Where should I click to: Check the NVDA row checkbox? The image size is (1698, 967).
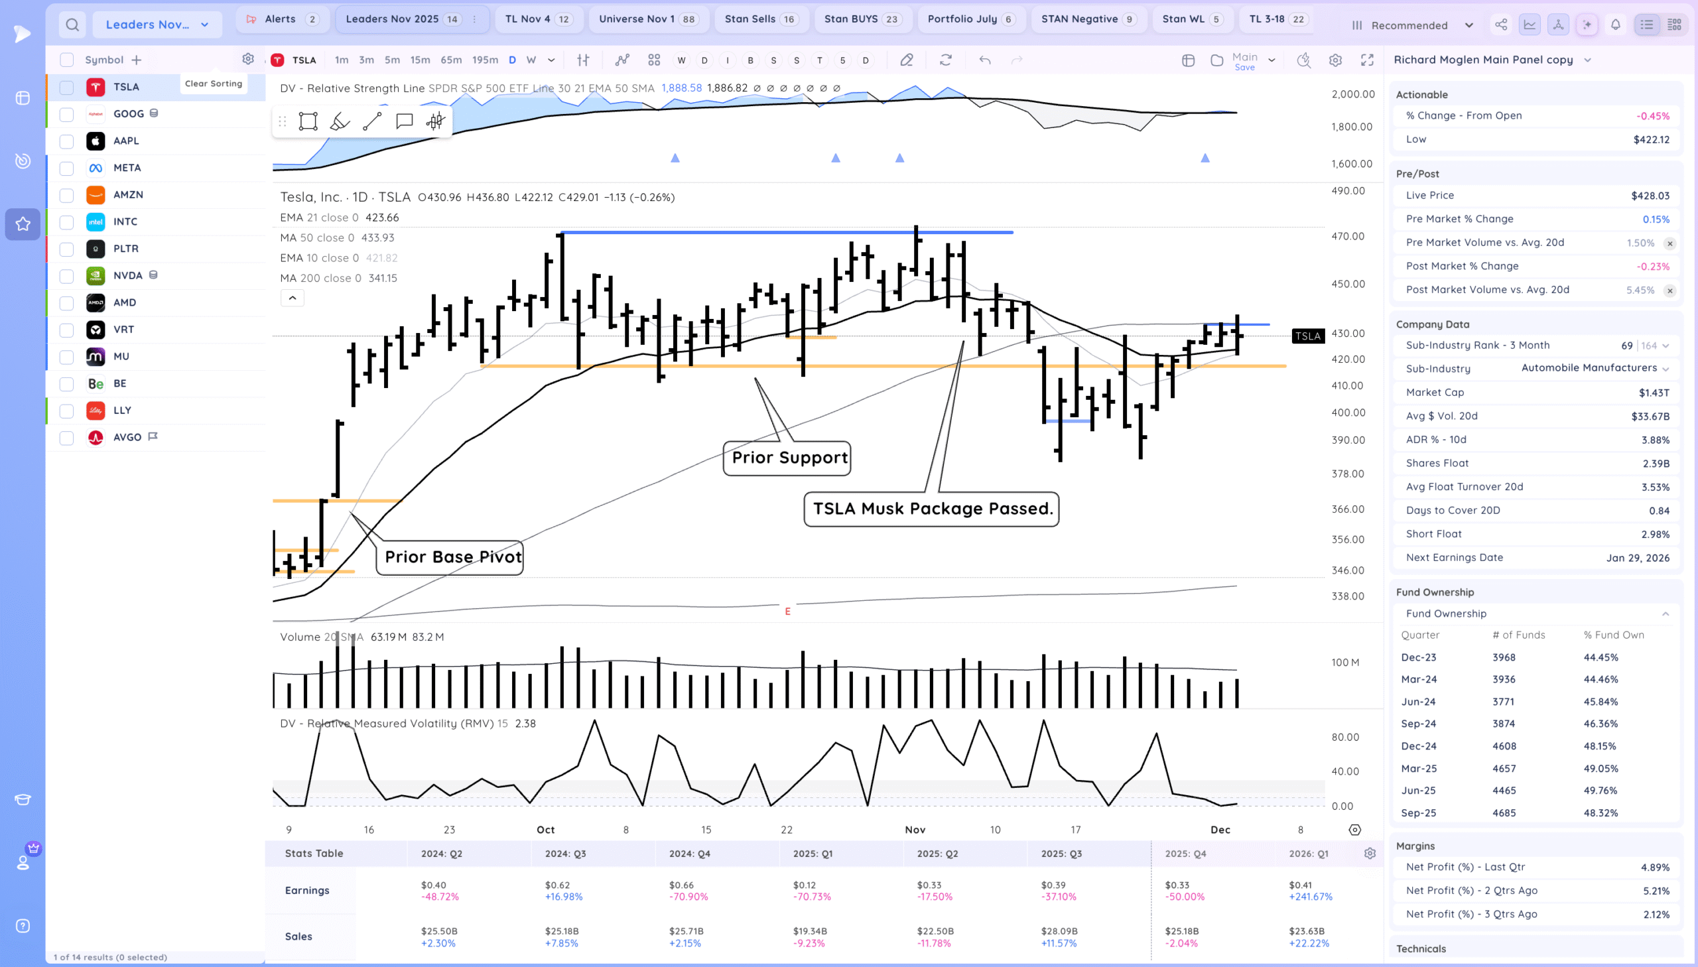[x=66, y=277]
